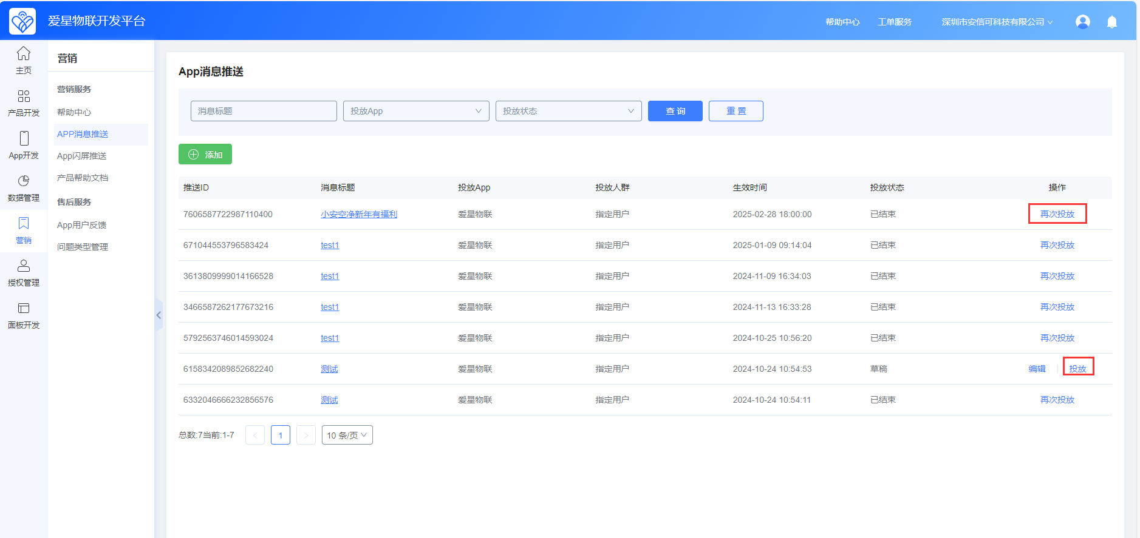Open 工单服务 in top bar
Viewport: 1140px width, 538px height.
[895, 22]
